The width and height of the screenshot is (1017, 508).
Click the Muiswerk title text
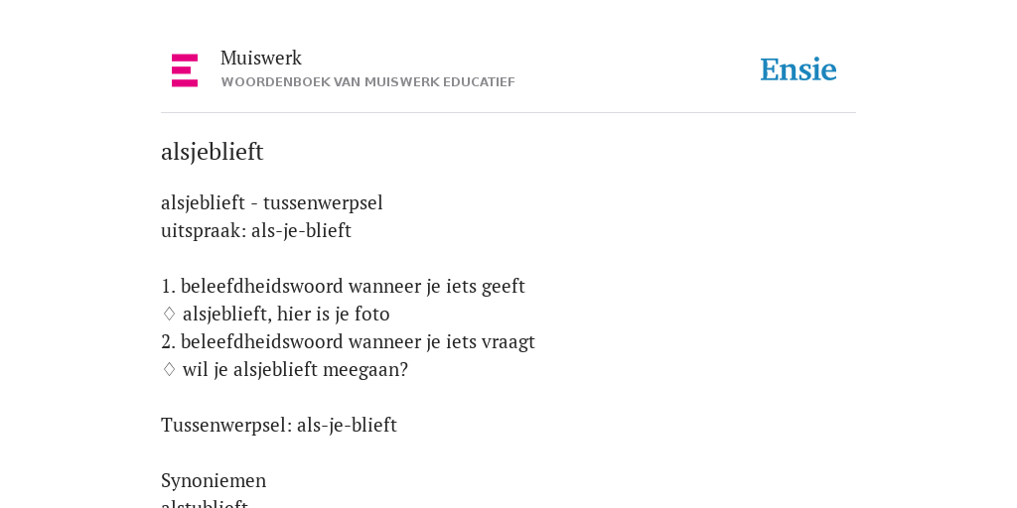261,58
